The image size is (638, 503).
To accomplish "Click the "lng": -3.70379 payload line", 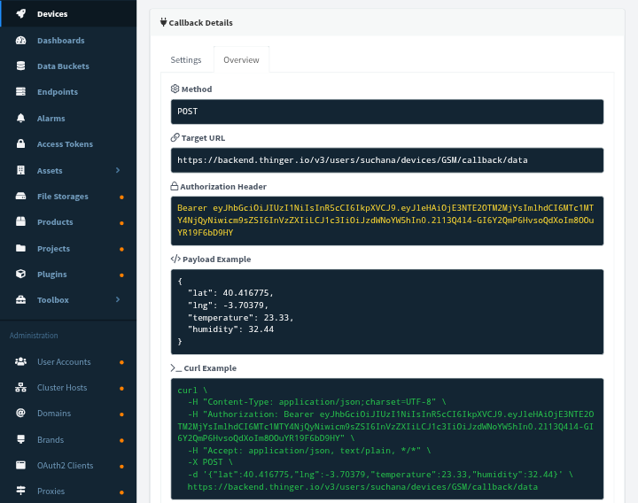I will pos(228,305).
